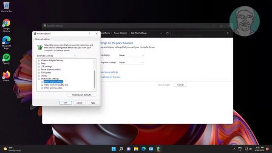Expand USB settings node
This screenshot has height=153, width=272.
[x=39, y=67]
